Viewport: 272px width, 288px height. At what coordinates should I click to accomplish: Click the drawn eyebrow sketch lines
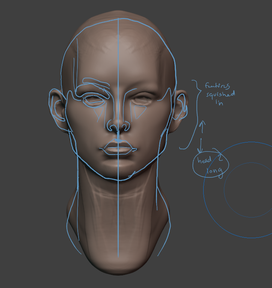[94, 83]
